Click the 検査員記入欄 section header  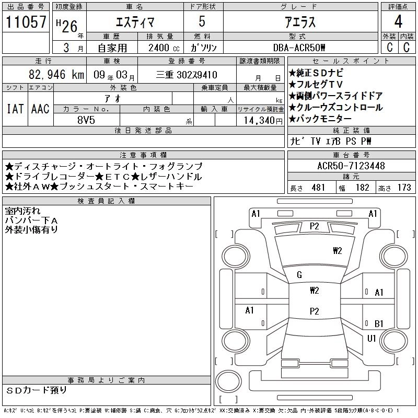[107, 201]
